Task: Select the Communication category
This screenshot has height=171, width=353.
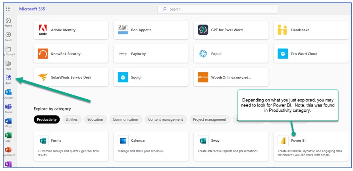Action: coord(125,120)
